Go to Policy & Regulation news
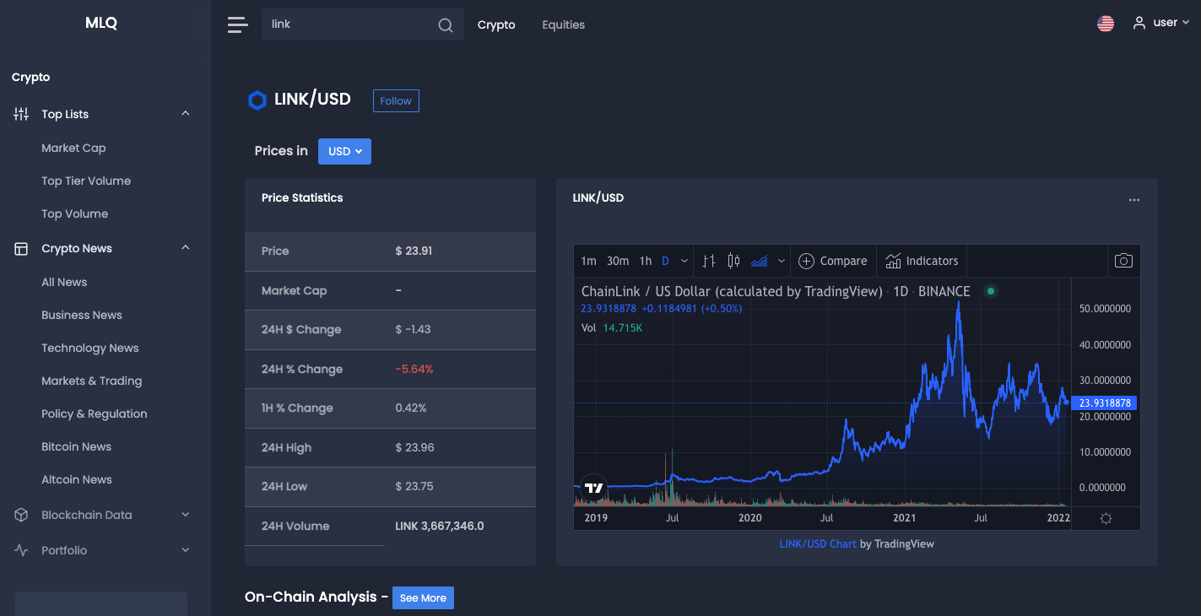The image size is (1201, 616). (x=95, y=413)
